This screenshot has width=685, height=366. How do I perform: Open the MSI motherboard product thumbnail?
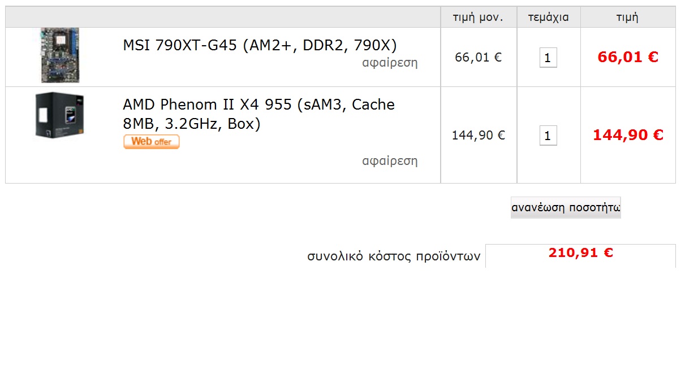click(x=61, y=55)
